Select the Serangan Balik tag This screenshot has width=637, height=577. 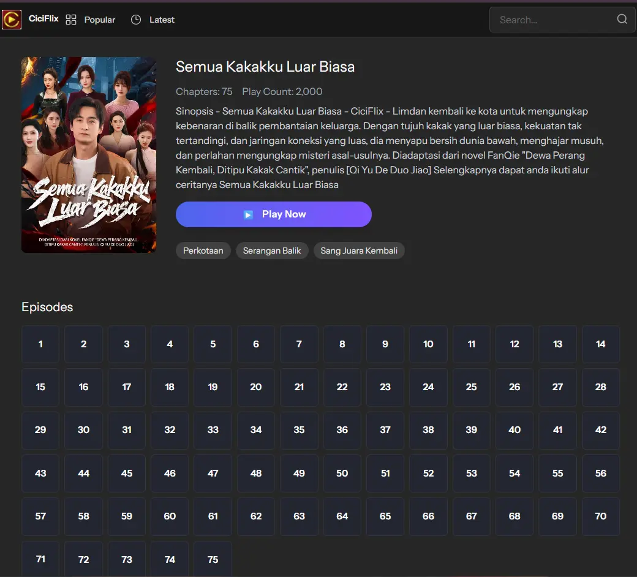[272, 251]
